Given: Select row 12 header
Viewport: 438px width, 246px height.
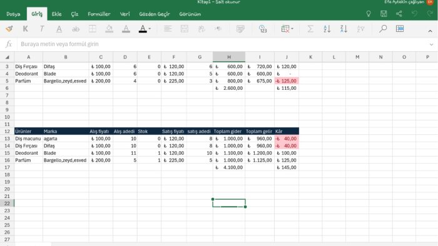Looking at the screenshot, I should click(x=8, y=131).
